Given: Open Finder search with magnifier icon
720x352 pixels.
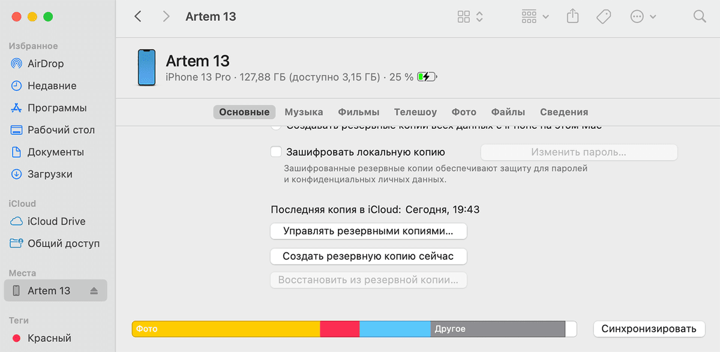Looking at the screenshot, I should coord(700,17).
